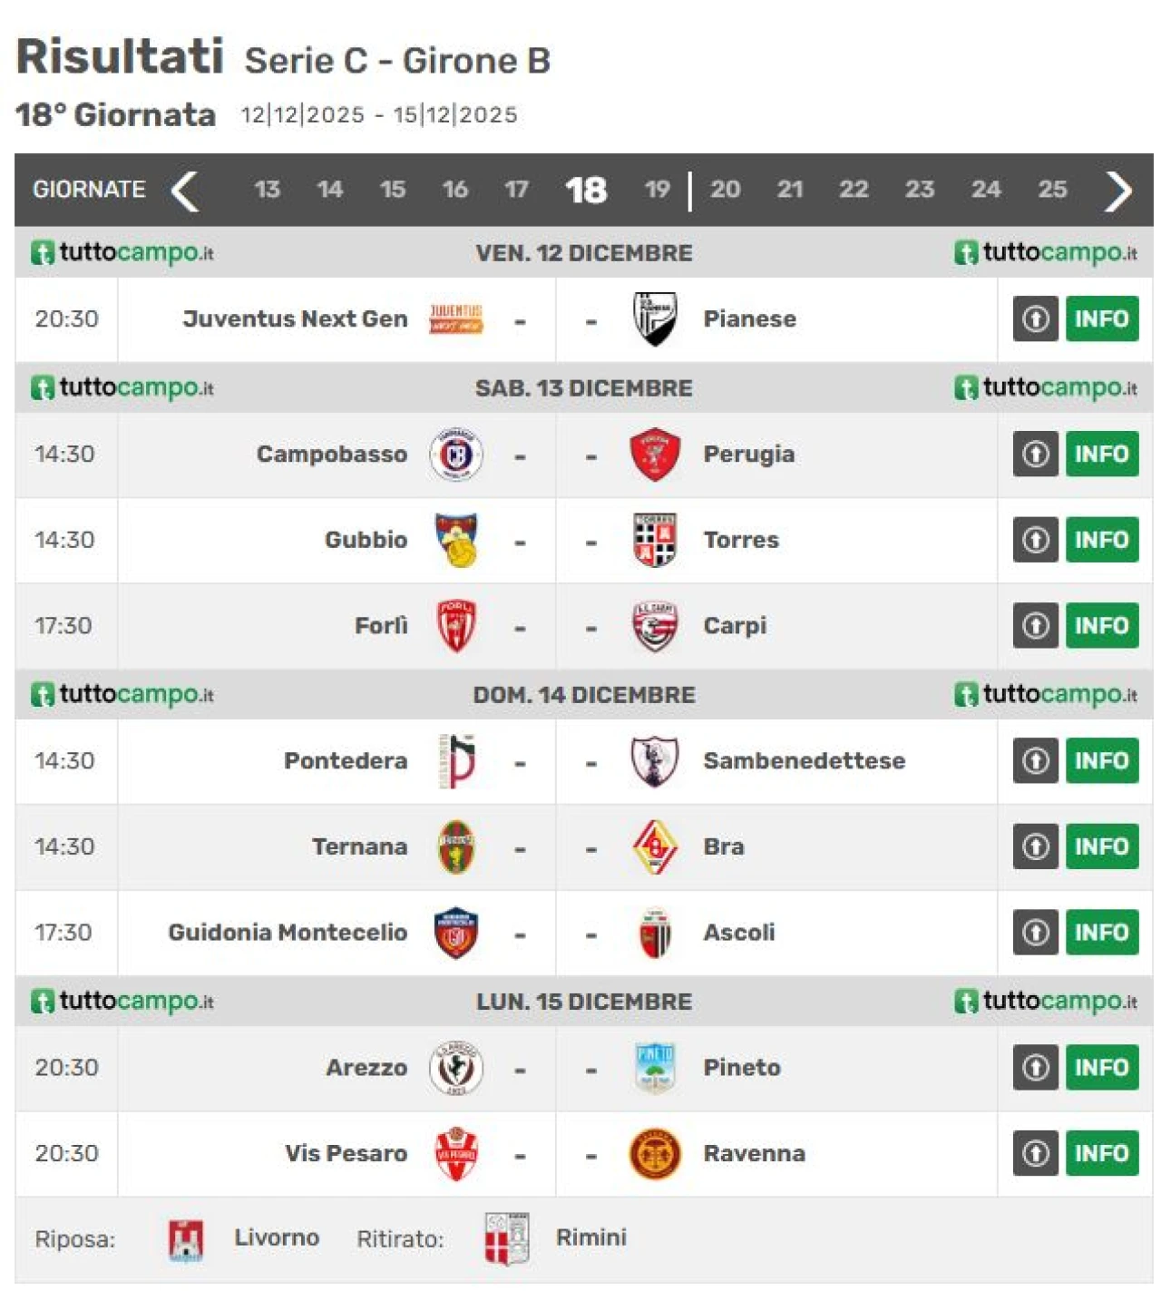Click the Ravenna round crest icon
The height and width of the screenshot is (1291, 1161).
(654, 1154)
